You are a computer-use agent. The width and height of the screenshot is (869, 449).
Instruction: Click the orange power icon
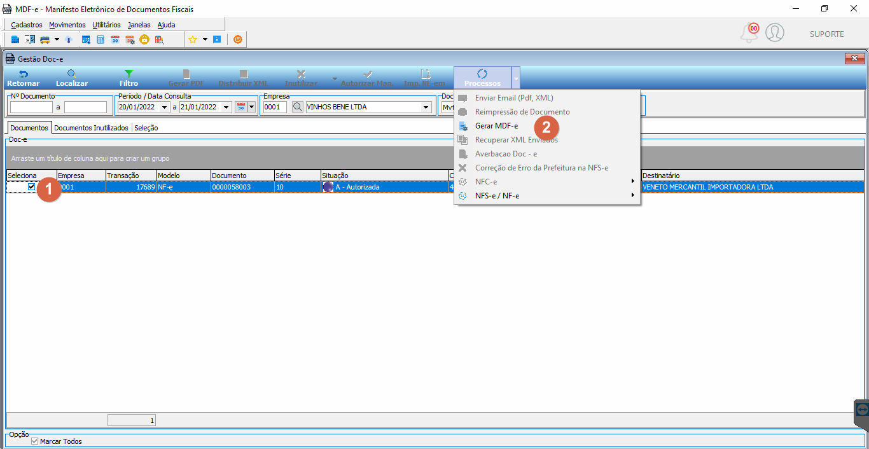click(x=237, y=39)
